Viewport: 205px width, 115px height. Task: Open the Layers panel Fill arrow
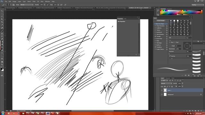pyautogui.click(x=182, y=86)
